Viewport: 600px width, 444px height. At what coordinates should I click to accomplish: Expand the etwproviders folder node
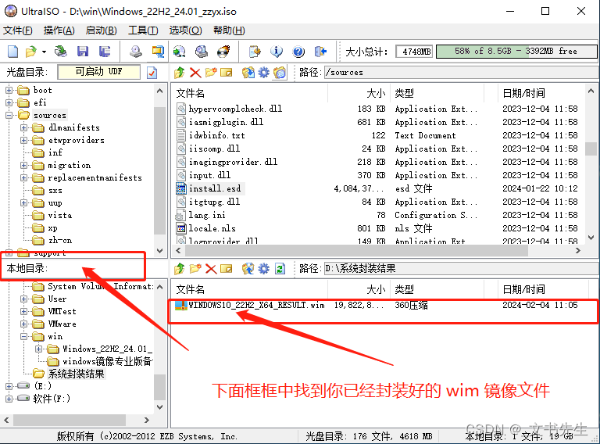(x=23, y=141)
